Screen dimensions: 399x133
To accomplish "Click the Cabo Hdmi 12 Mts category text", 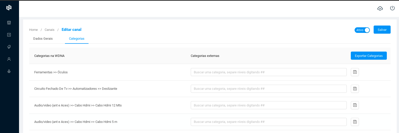I will tap(78, 105).
